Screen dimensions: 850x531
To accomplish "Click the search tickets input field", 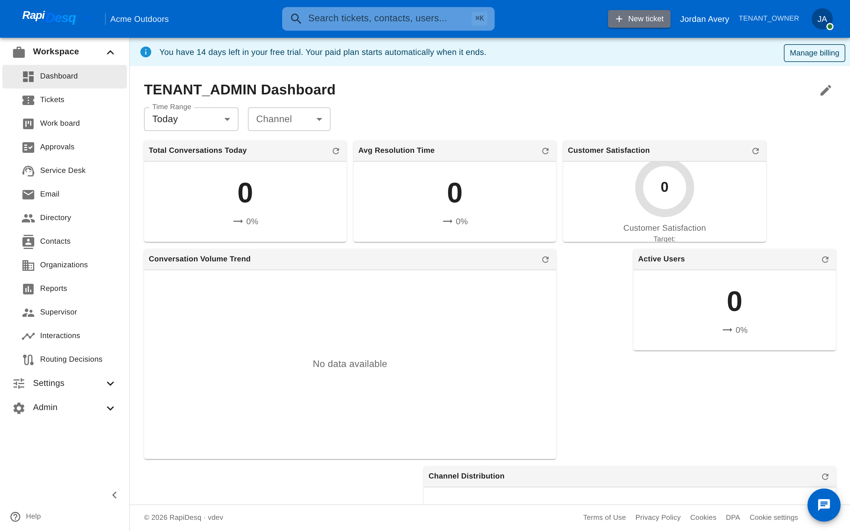I will click(388, 19).
